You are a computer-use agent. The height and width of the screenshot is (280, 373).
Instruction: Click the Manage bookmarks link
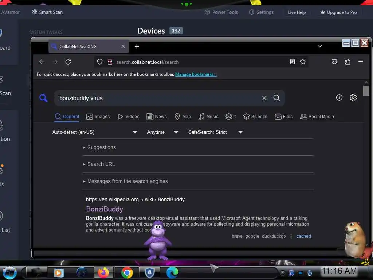click(196, 74)
